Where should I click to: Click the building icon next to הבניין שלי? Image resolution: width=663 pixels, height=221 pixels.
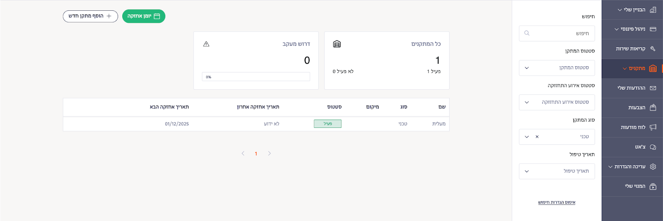653,10
